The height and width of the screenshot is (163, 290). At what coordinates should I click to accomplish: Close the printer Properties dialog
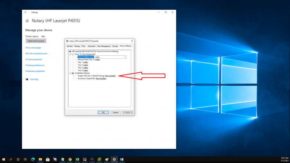pyautogui.click(x=132, y=41)
